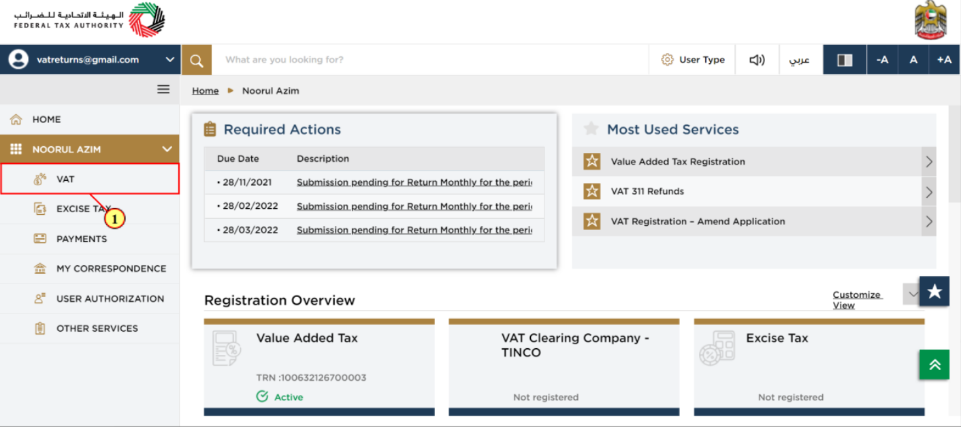
Task: Open USER AUTHORIZATION in the sidebar
Action: pyautogui.click(x=90, y=298)
